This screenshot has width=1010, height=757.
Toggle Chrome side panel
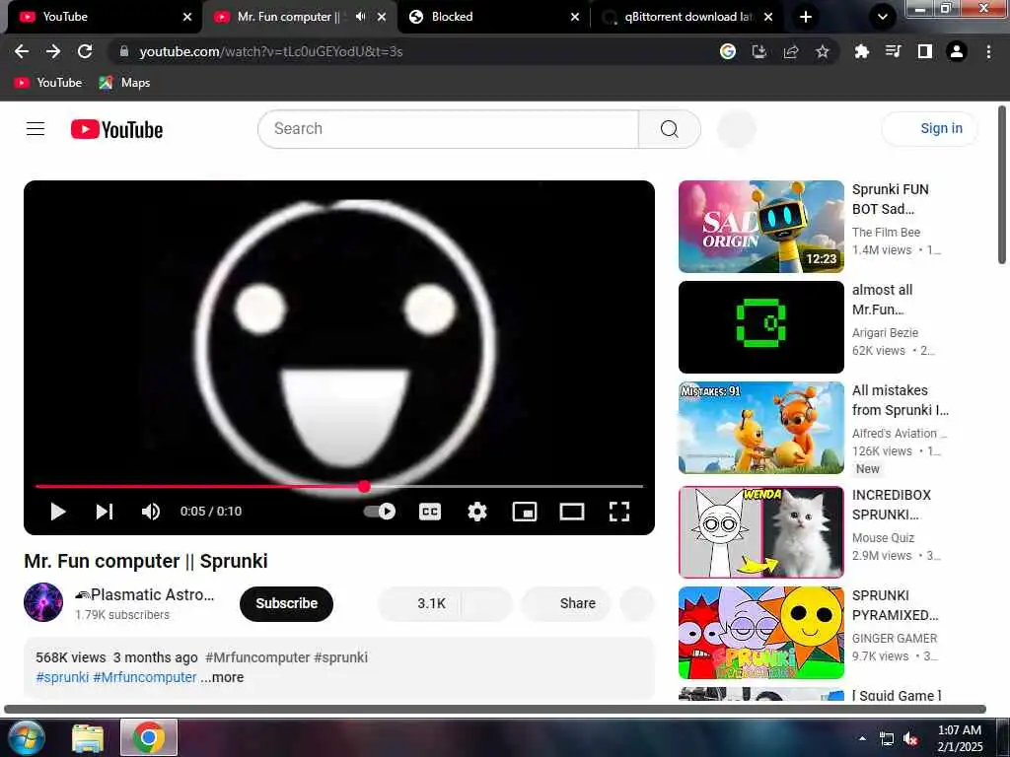coord(925,51)
